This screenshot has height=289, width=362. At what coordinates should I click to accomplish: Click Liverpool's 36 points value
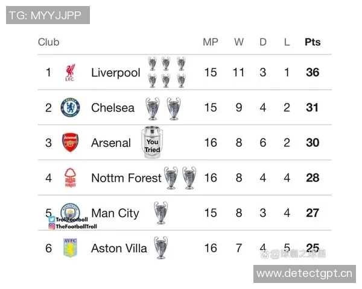313,73
